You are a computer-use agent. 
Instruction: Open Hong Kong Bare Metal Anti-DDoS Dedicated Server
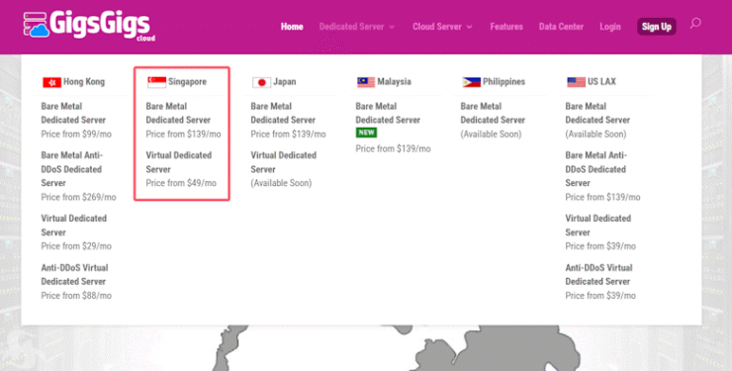click(x=72, y=169)
